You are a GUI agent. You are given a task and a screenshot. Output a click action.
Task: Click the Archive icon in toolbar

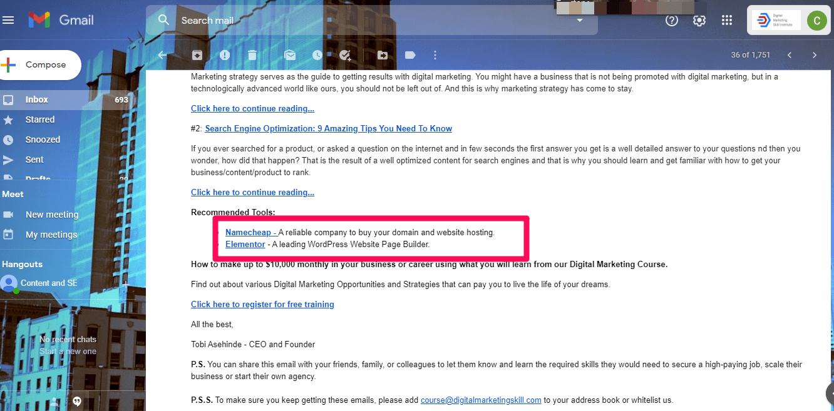tap(197, 55)
